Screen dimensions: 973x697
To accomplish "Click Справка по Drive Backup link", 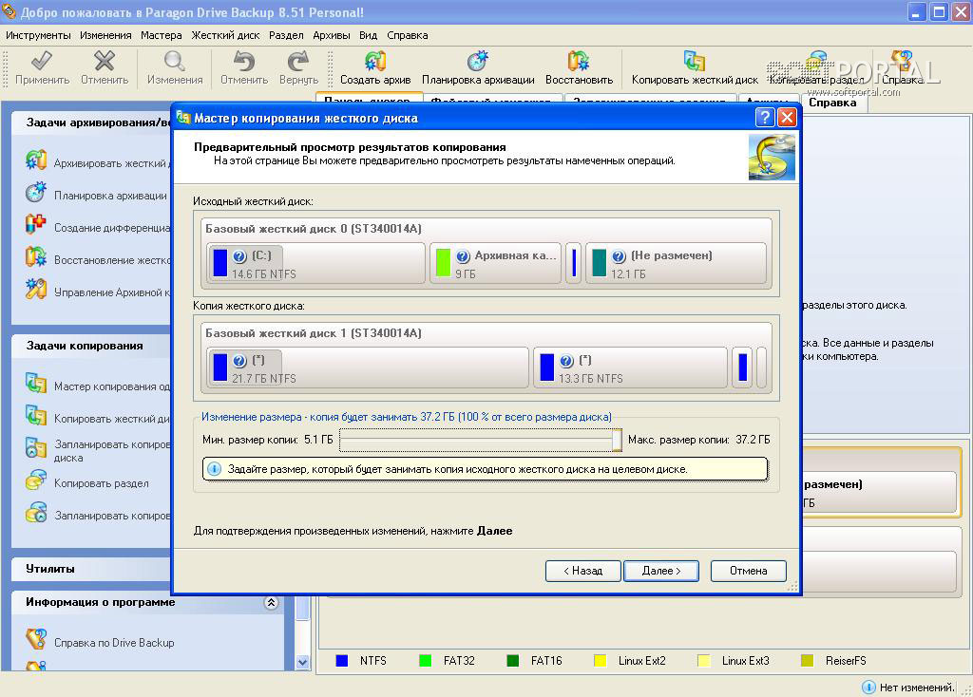I will tap(114, 643).
